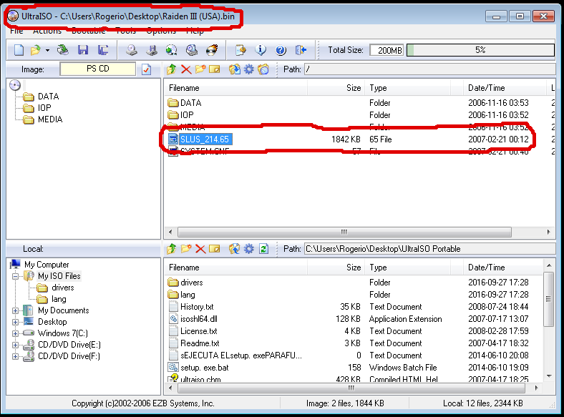Open the dropdown arrow beside Open icon
Image resolution: width=564 pixels, height=417 pixels.
coord(47,50)
